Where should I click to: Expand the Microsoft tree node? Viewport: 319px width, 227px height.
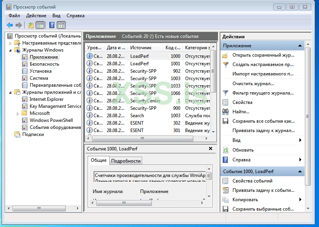[18, 114]
